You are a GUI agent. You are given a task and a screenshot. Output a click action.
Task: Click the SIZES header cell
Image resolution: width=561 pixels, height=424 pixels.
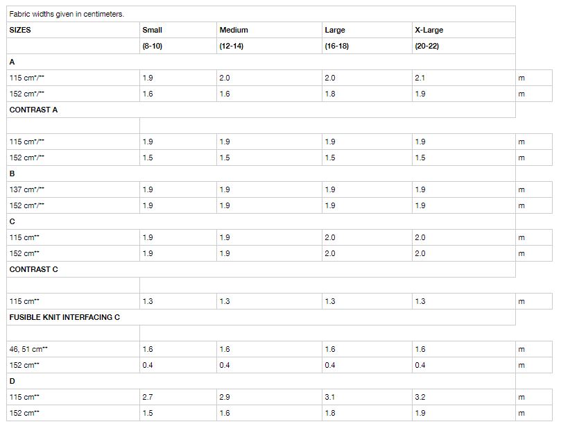coord(21,31)
